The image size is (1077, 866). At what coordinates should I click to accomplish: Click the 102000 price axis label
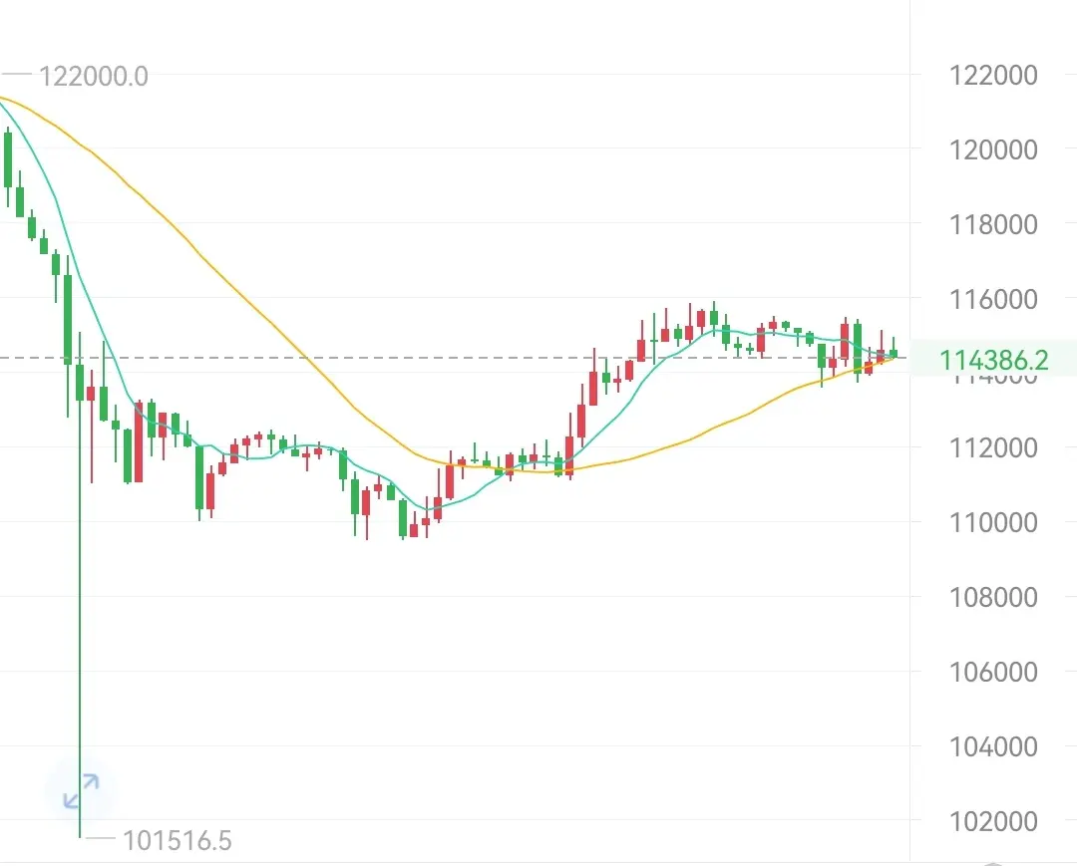tap(993, 822)
